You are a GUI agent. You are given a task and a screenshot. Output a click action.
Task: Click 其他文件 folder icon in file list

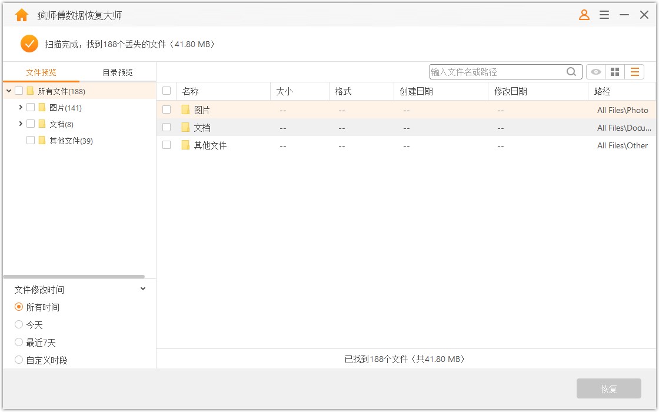tap(185, 145)
